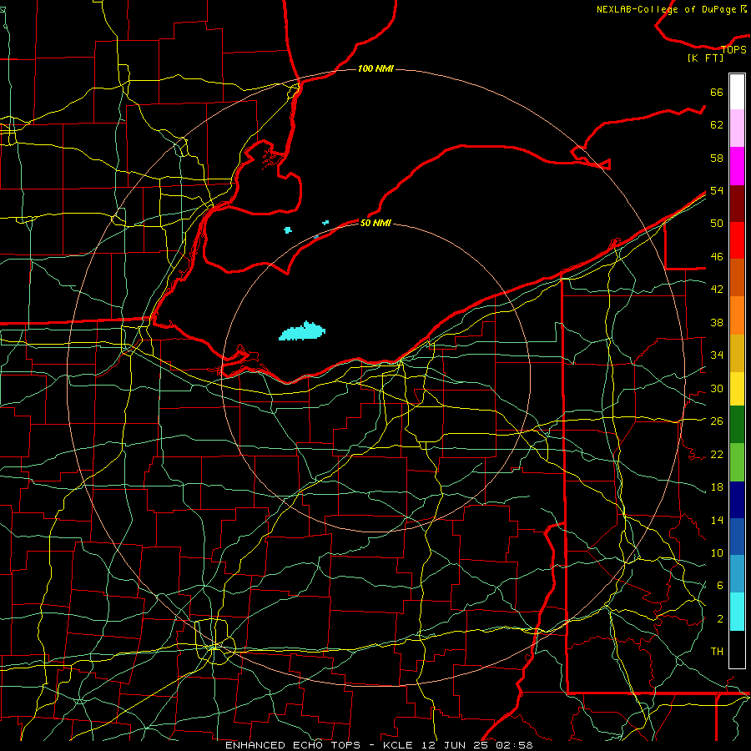751x751 pixels.
Task: Click the legend value '22'
Action: coord(717,455)
